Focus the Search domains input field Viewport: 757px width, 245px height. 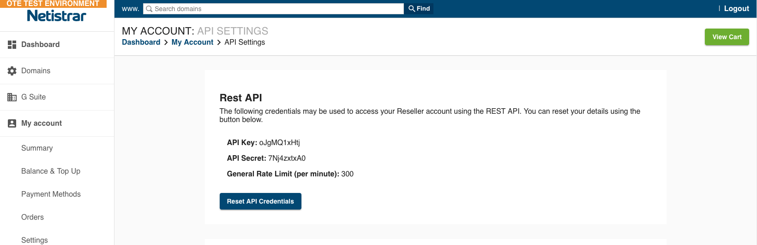(x=274, y=9)
